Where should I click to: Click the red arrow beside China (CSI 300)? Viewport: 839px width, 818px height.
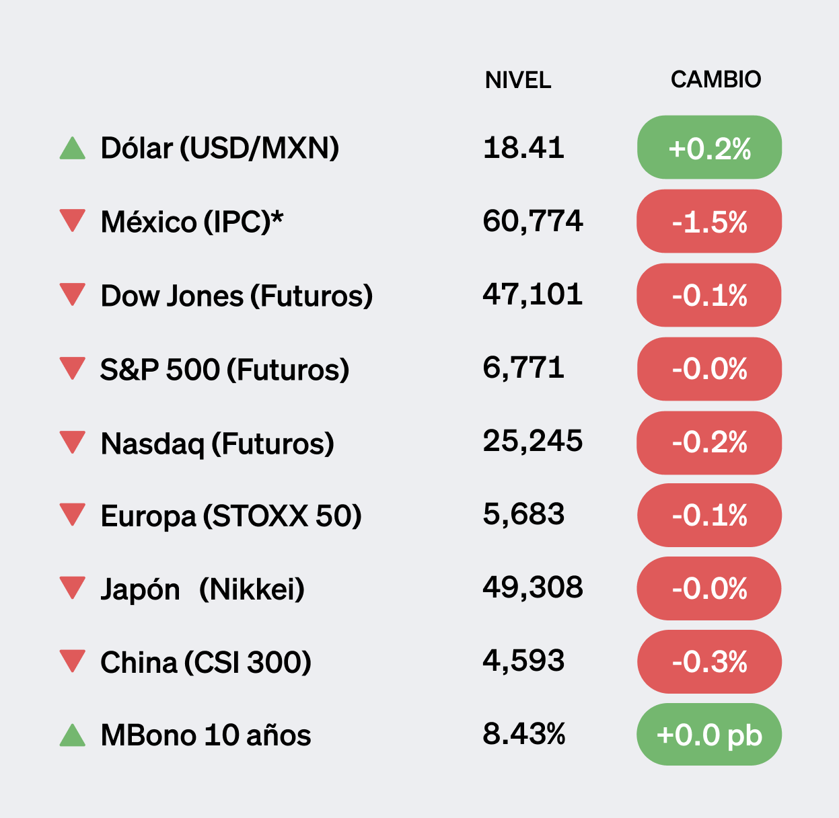73,661
